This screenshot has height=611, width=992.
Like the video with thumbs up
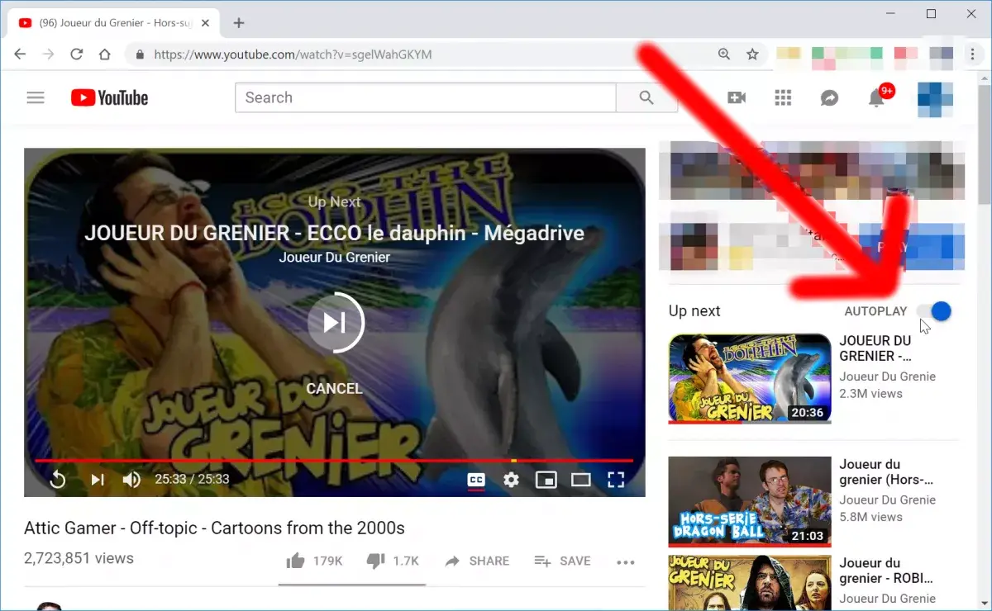coord(295,561)
